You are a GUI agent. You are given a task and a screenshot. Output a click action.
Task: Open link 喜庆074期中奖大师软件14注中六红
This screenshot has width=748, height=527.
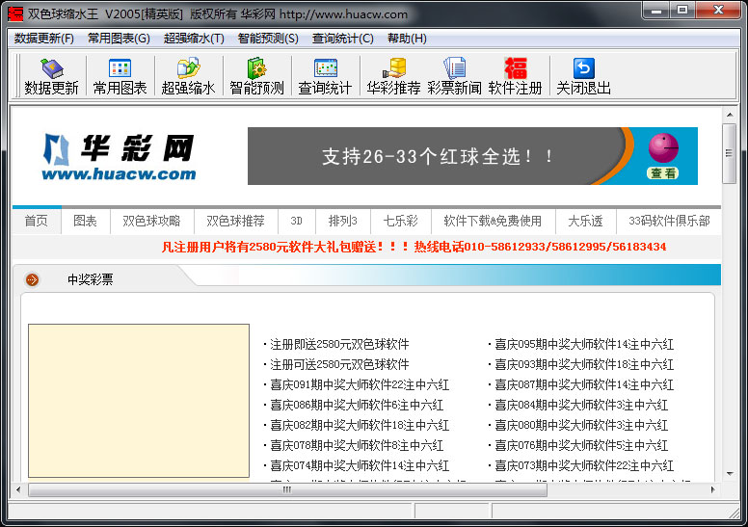tap(360, 466)
